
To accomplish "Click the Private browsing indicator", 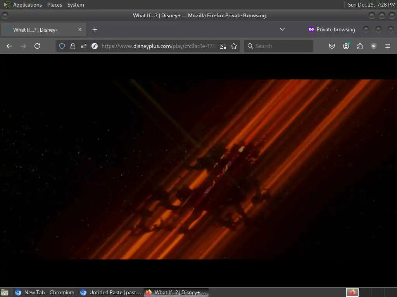I will tap(332, 29).
